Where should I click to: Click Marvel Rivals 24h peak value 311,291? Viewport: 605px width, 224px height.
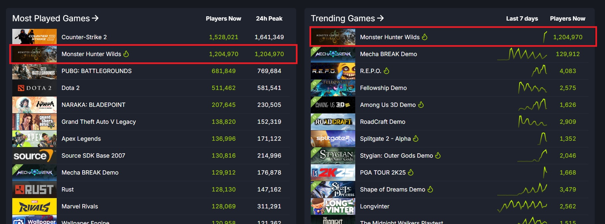pos(269,206)
